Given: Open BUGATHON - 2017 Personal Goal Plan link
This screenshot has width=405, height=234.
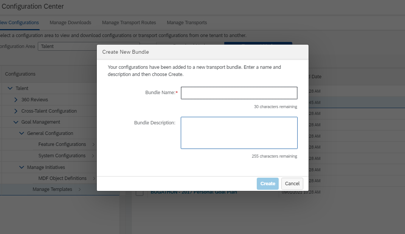Looking at the screenshot, I should pyautogui.click(x=194, y=192).
